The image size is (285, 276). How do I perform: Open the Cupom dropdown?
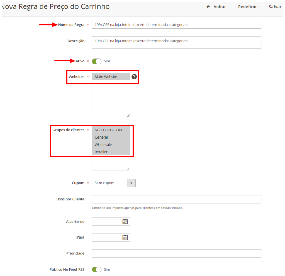110,183
